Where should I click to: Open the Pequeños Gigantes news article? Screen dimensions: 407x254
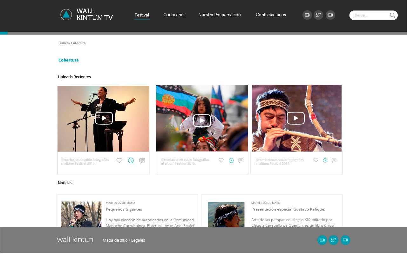124,209
